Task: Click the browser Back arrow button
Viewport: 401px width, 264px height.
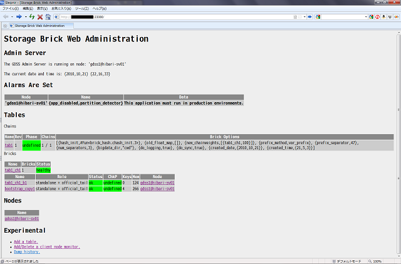Action: pos(7,17)
